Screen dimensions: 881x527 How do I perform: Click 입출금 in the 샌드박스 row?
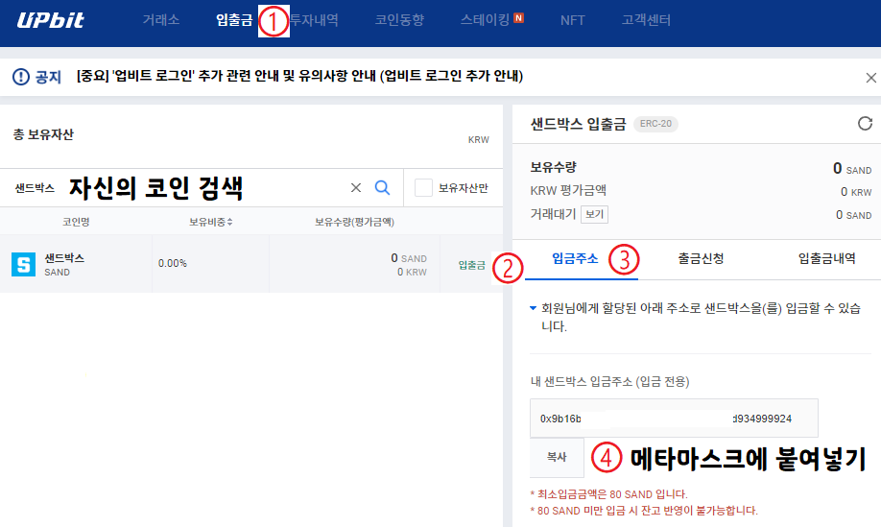pos(471,265)
